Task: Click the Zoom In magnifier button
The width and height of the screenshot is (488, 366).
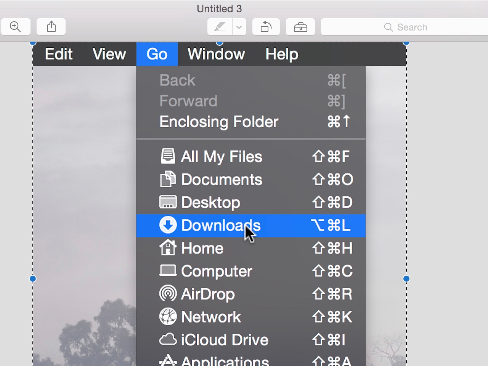Action: 15,27
